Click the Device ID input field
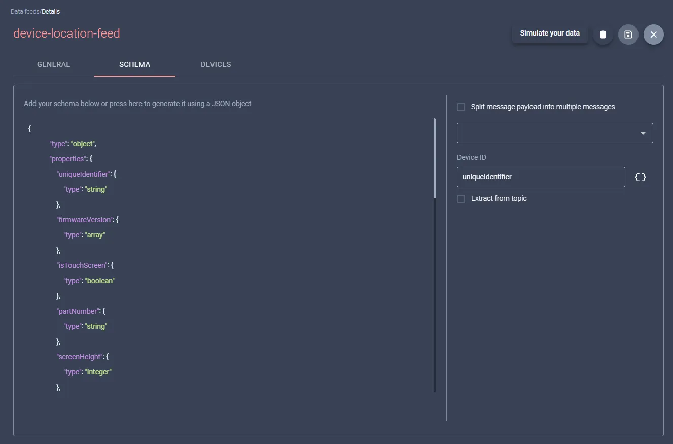 coord(541,177)
